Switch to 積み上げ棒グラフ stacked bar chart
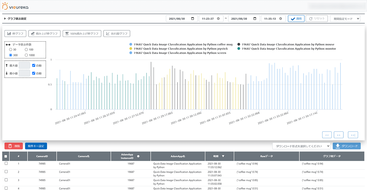 pos(44,33)
